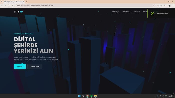Toggle the browser side panel icon
This screenshot has width=175, height=98.
click(12, 6)
